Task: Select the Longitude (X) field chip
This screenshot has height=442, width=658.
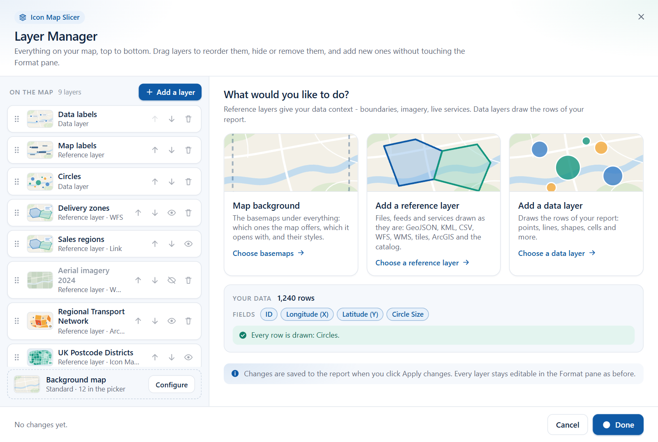Action: point(307,315)
